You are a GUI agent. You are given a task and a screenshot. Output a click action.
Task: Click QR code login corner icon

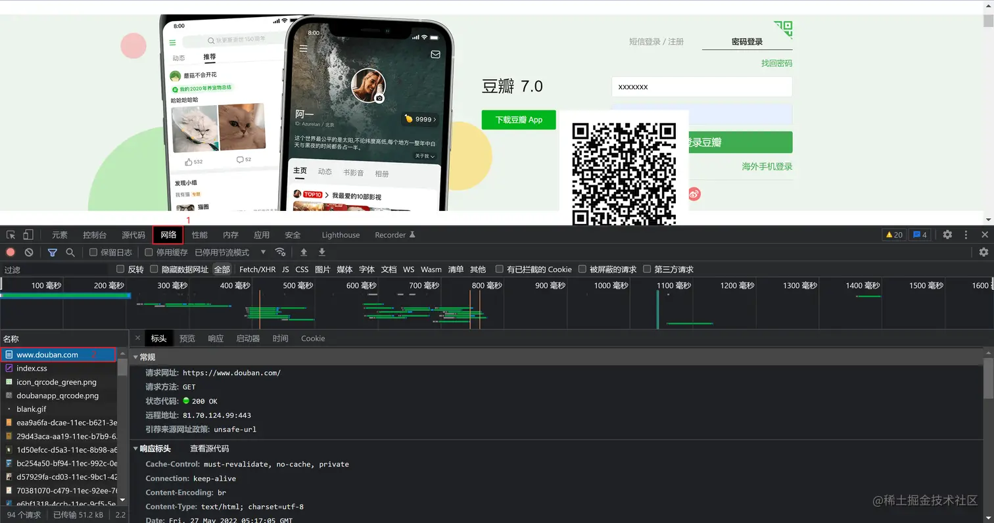(x=783, y=30)
